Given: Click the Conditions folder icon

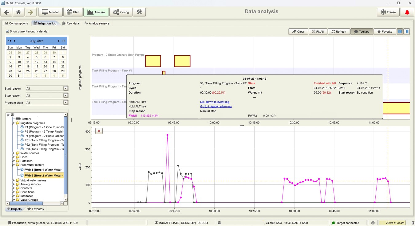Looking at the screenshot, I should tap(18, 192).
